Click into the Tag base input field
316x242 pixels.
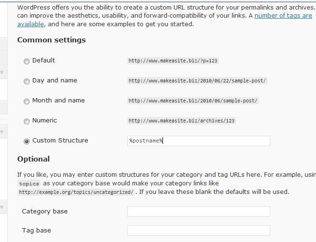pyautogui.click(x=198, y=231)
